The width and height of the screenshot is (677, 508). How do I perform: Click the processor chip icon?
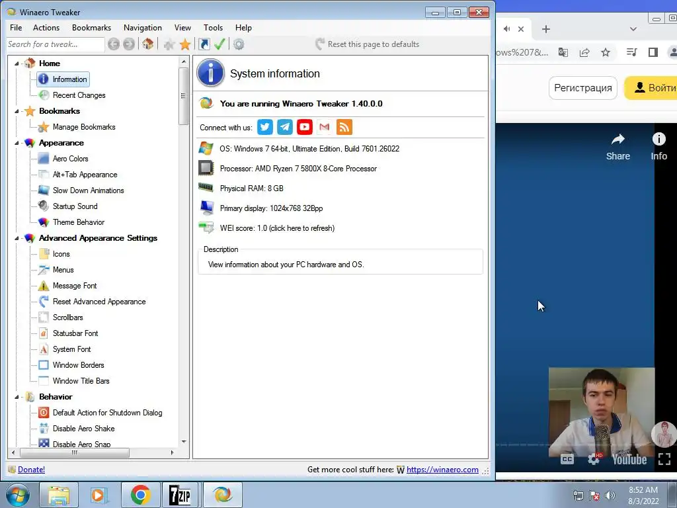pyautogui.click(x=206, y=168)
